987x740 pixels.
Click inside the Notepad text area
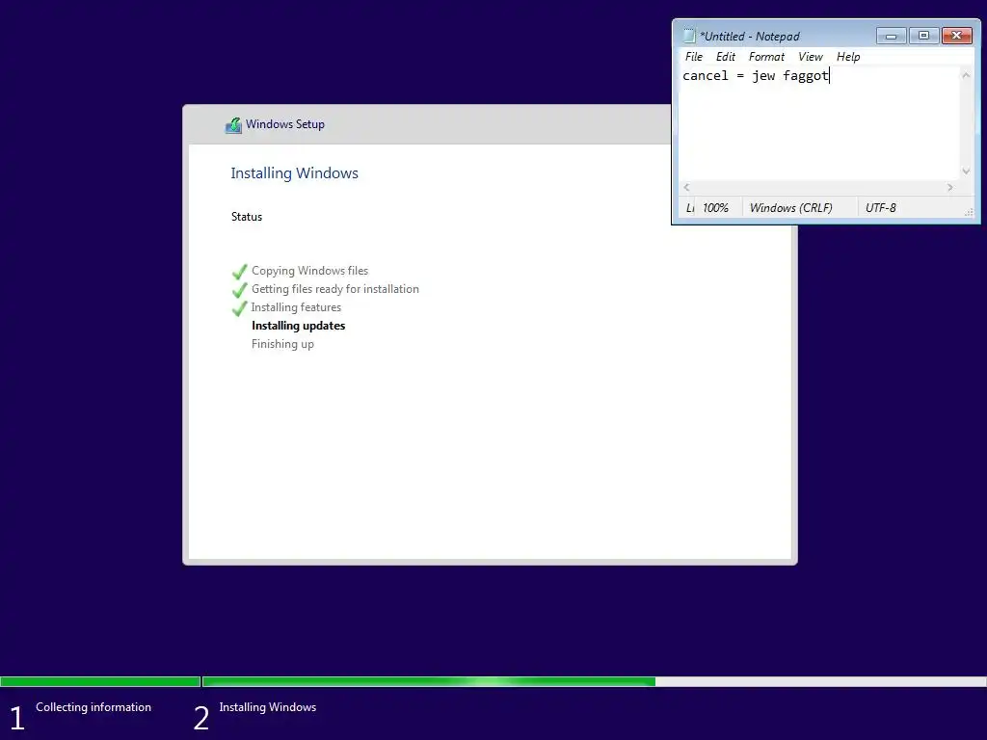[x=818, y=123]
